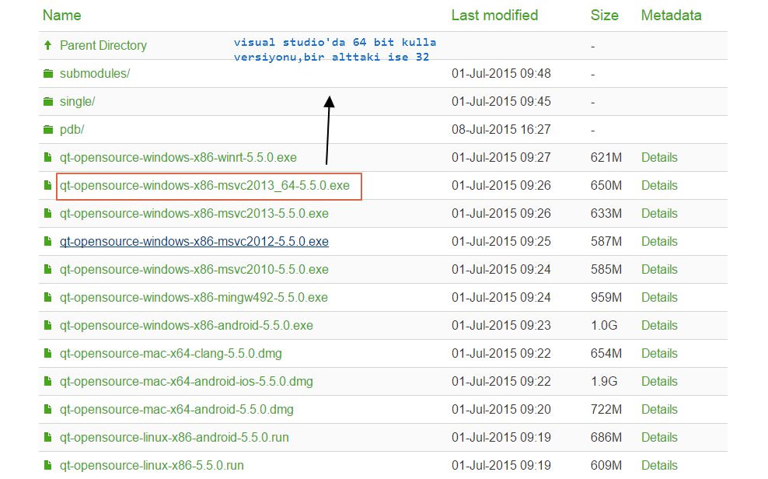Image resolution: width=768 pixels, height=479 pixels.
Task: Click file icon beside mac-x64-android-ios-5.5.0.dmg
Action: point(47,380)
